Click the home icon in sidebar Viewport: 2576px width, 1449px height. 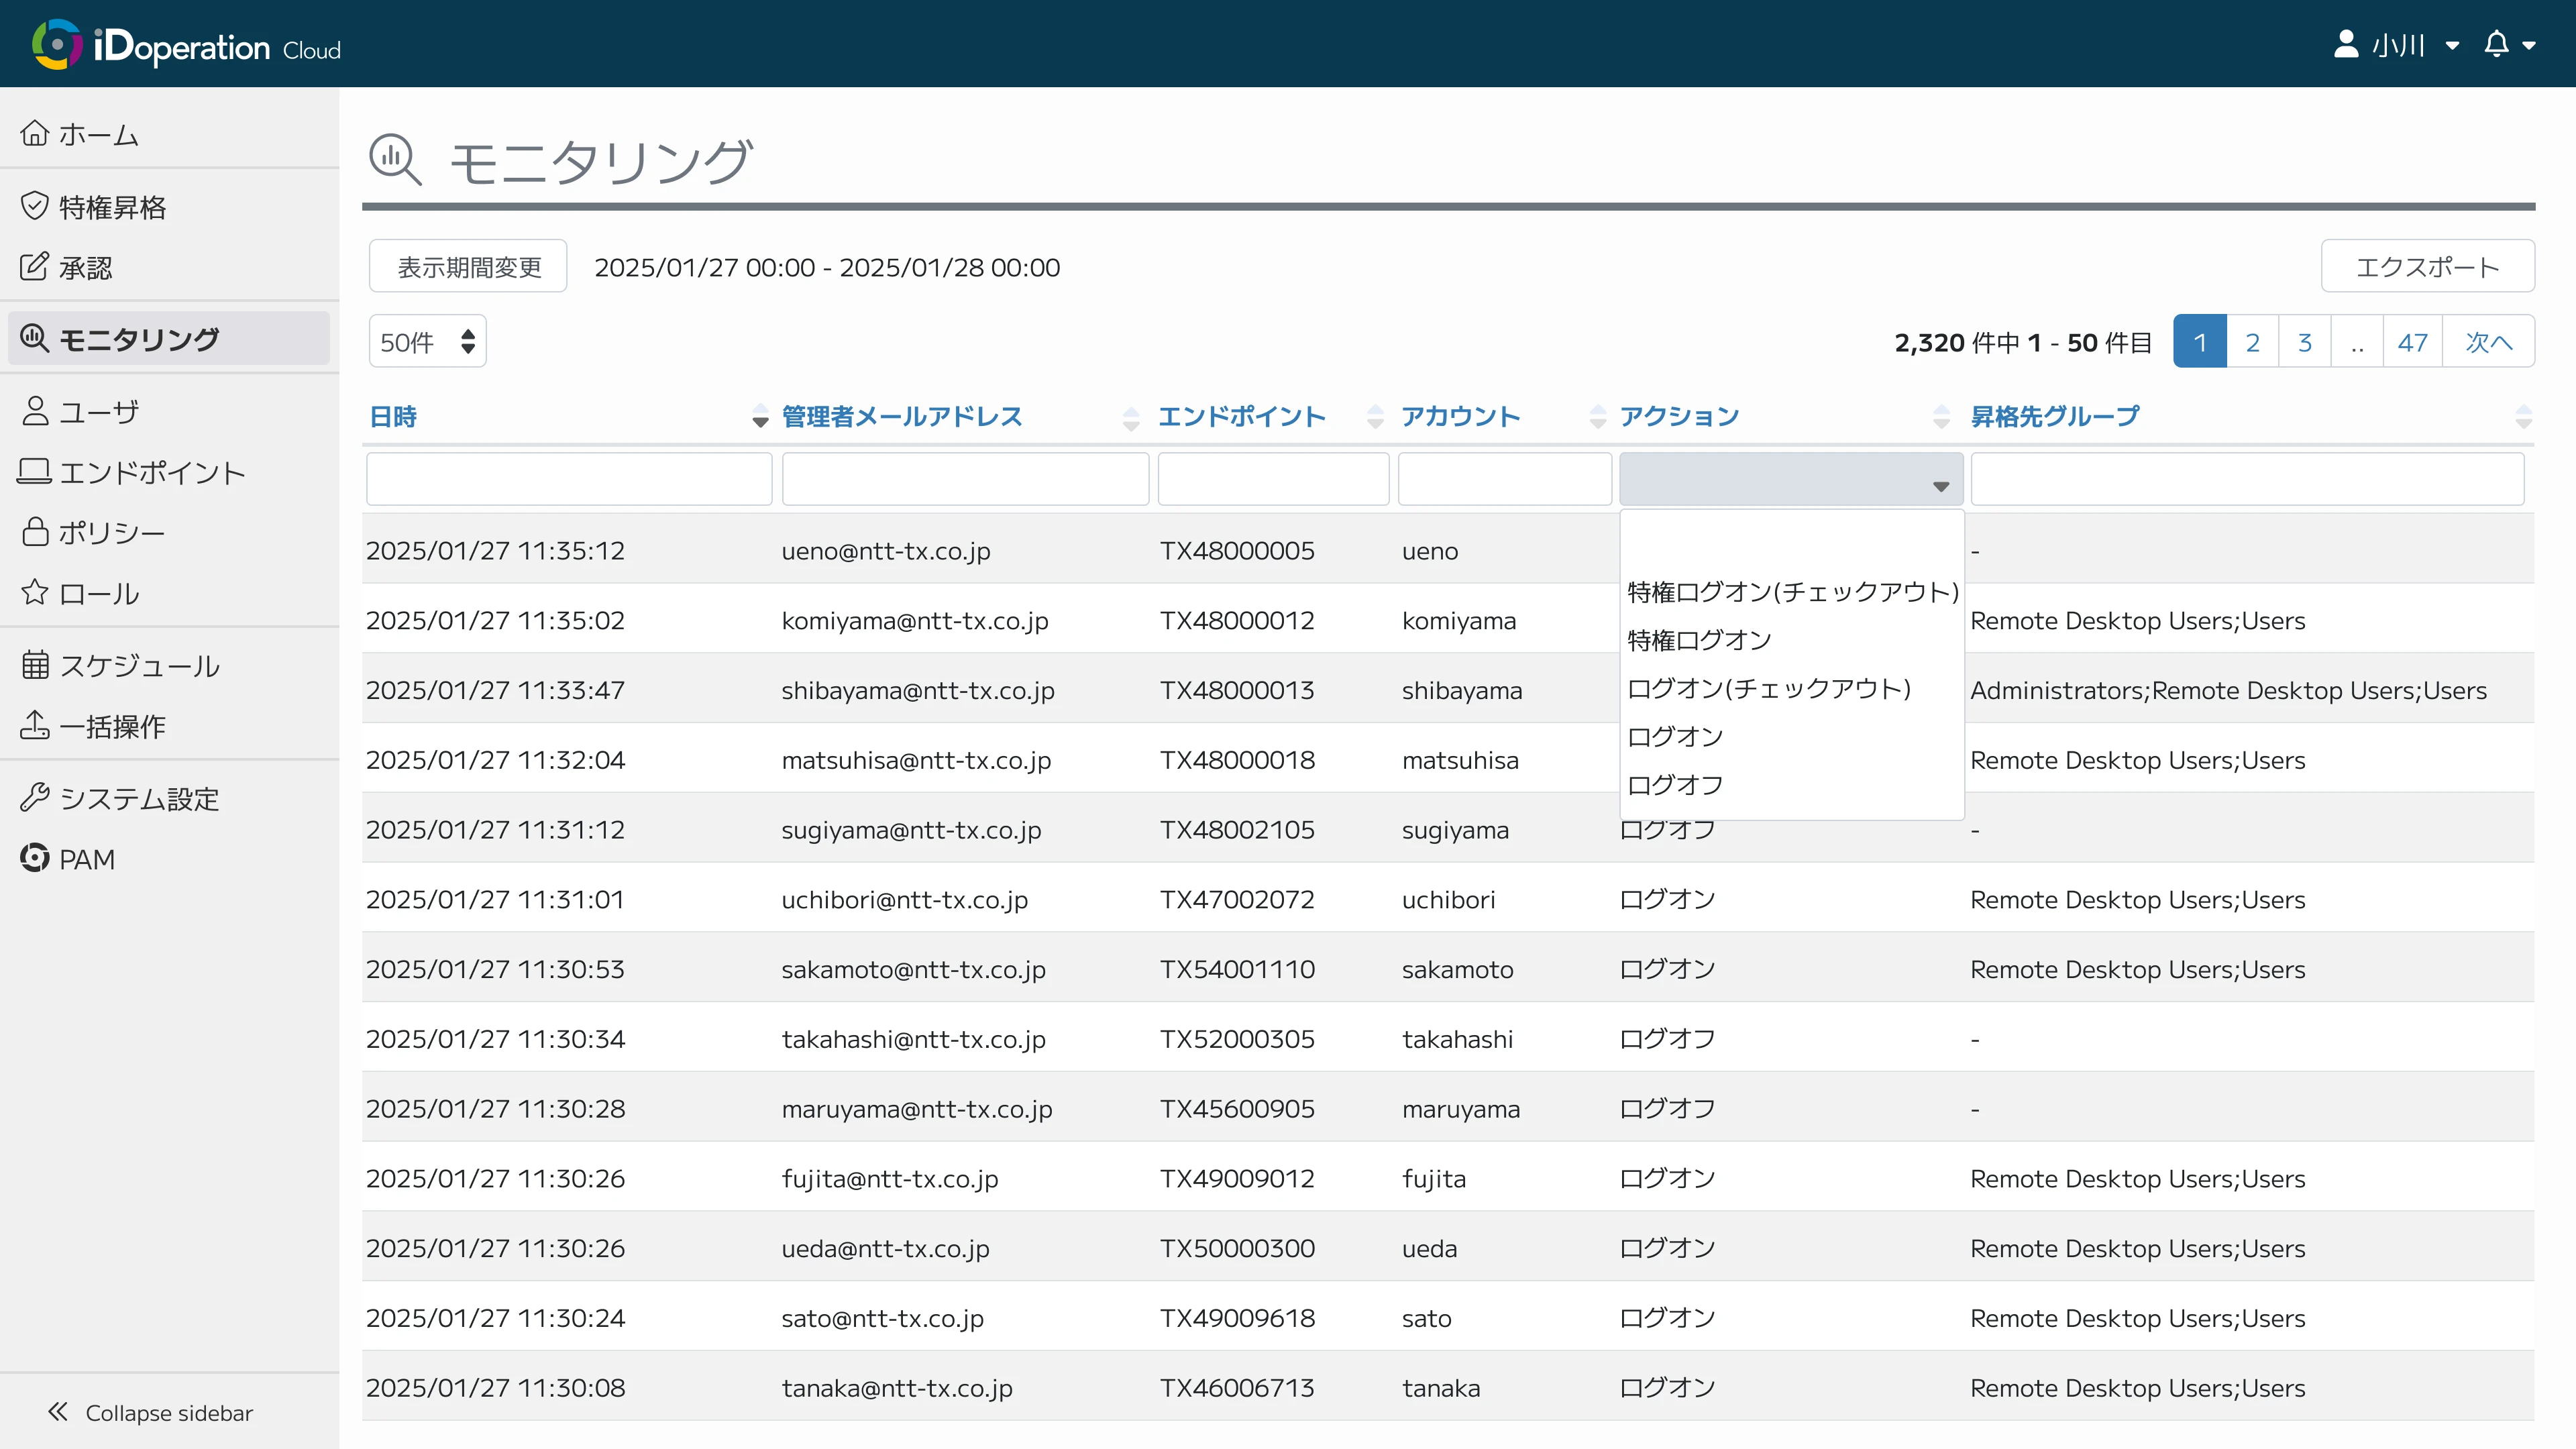point(35,133)
